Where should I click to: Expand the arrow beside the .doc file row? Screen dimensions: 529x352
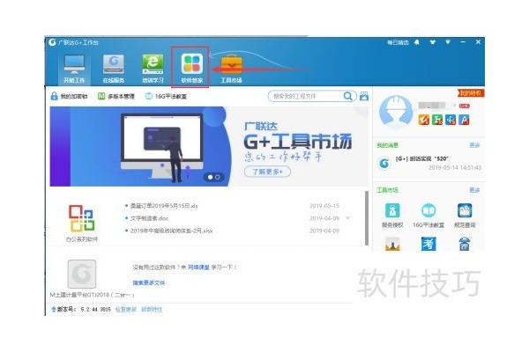point(348,218)
